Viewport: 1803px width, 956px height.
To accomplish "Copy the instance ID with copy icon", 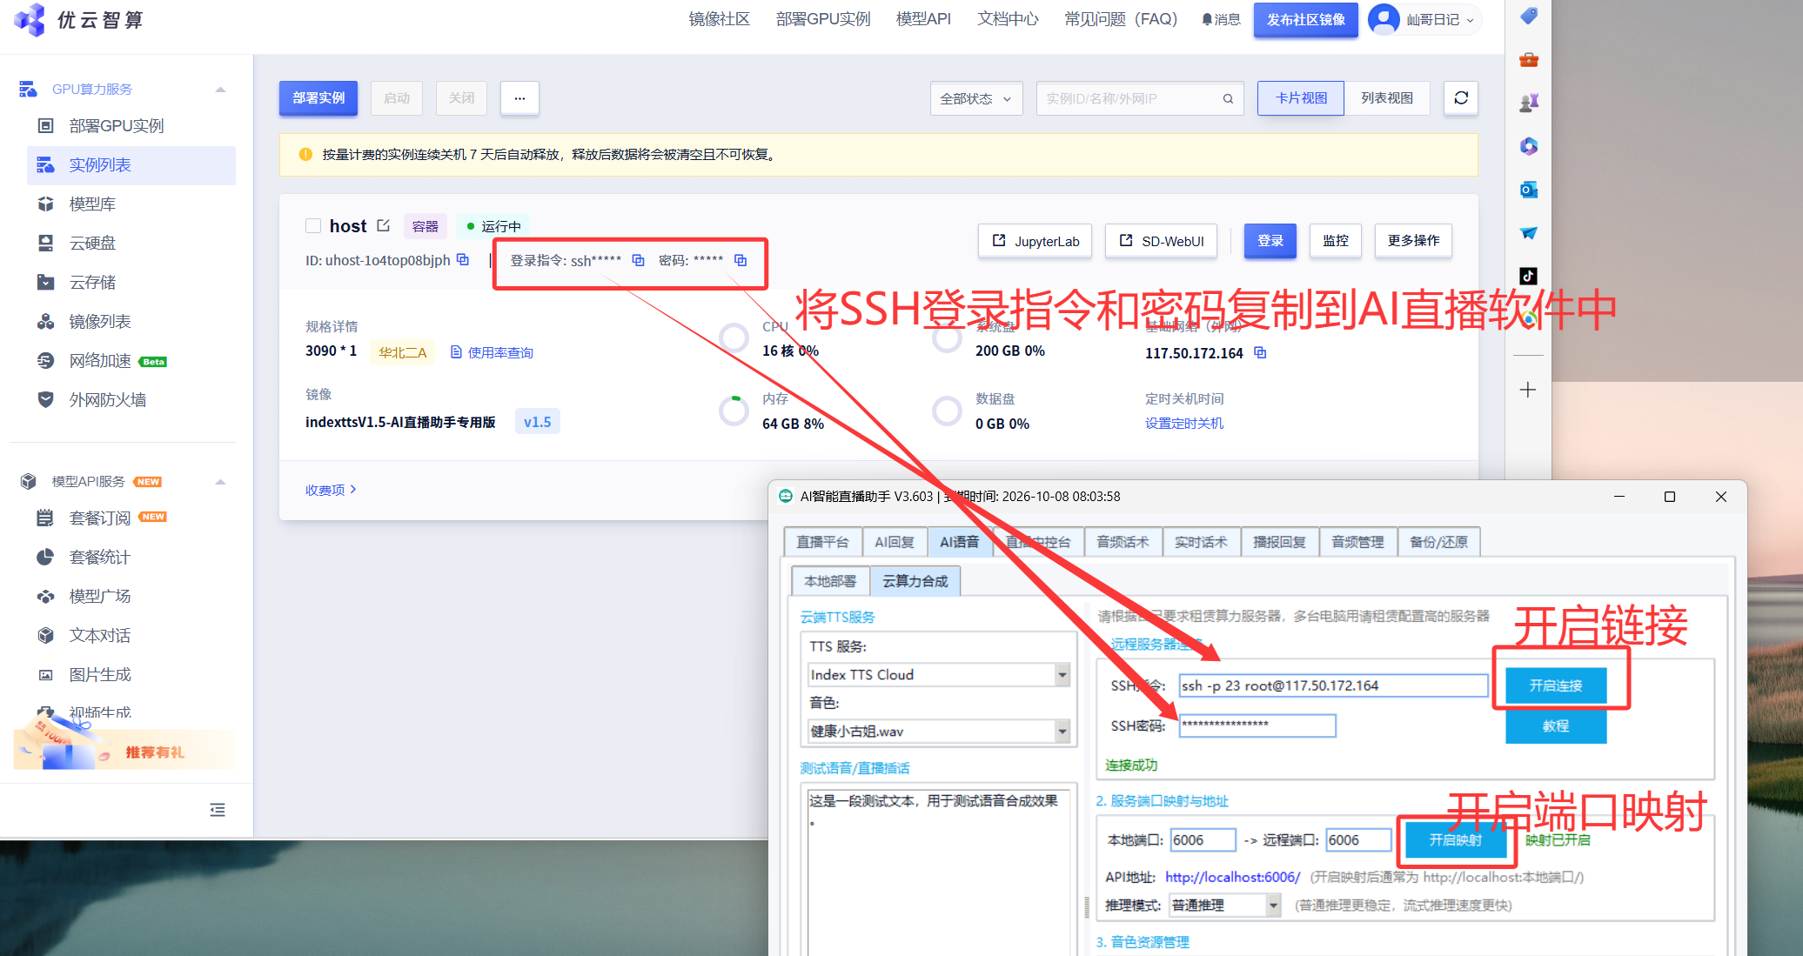I will tap(463, 259).
